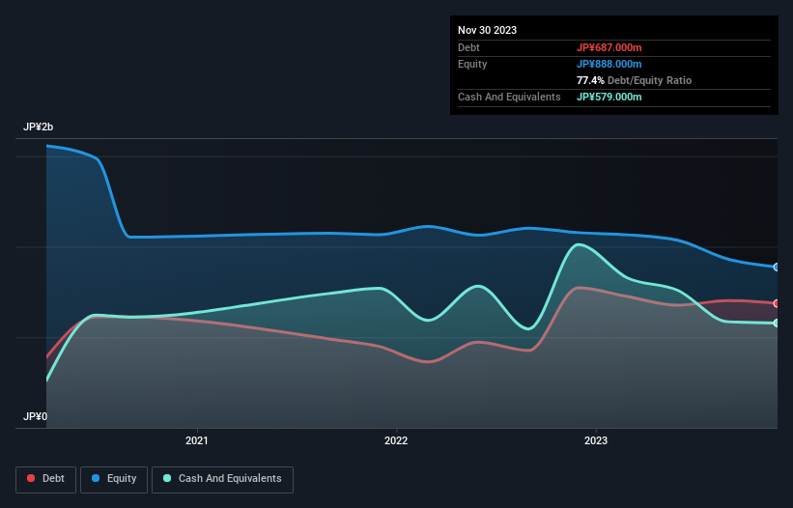Click the Debt label in tooltip
Image resolution: width=793 pixels, height=508 pixels.
click(468, 47)
